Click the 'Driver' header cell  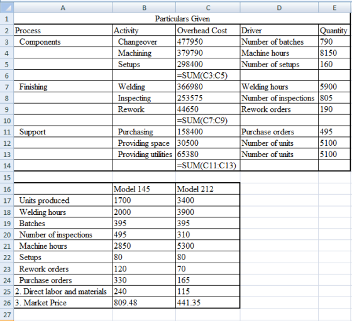click(279, 30)
